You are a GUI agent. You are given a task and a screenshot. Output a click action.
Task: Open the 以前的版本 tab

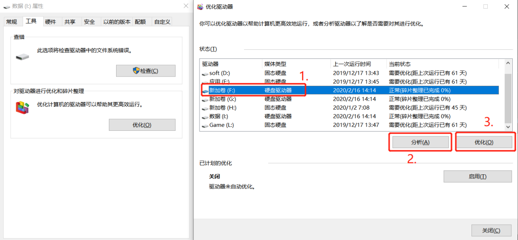point(117,22)
